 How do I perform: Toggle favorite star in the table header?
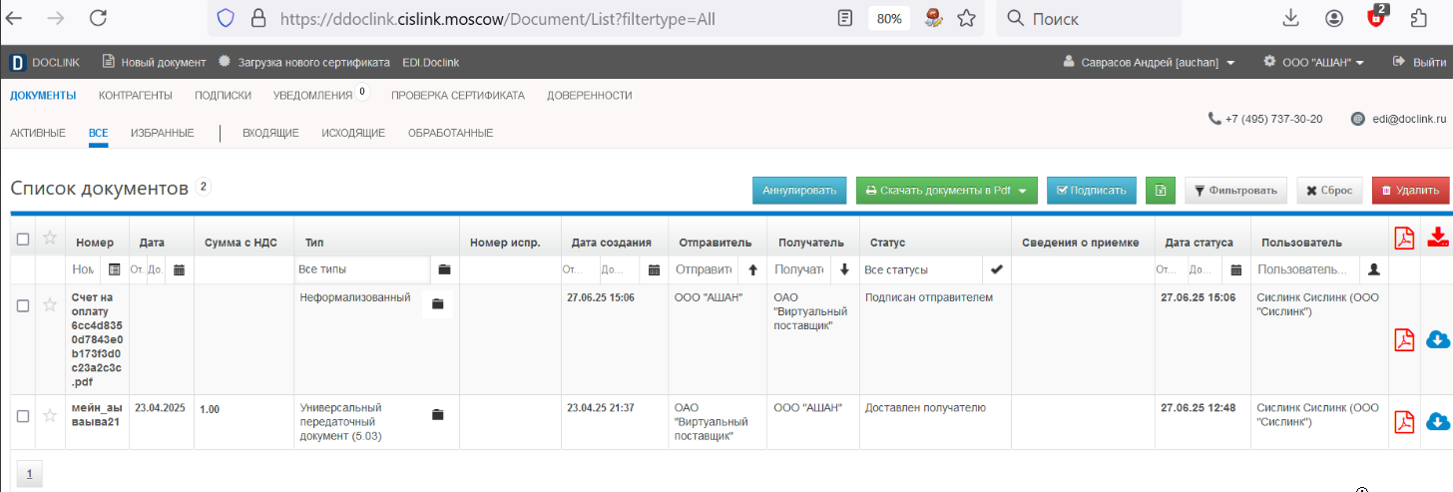(49, 239)
